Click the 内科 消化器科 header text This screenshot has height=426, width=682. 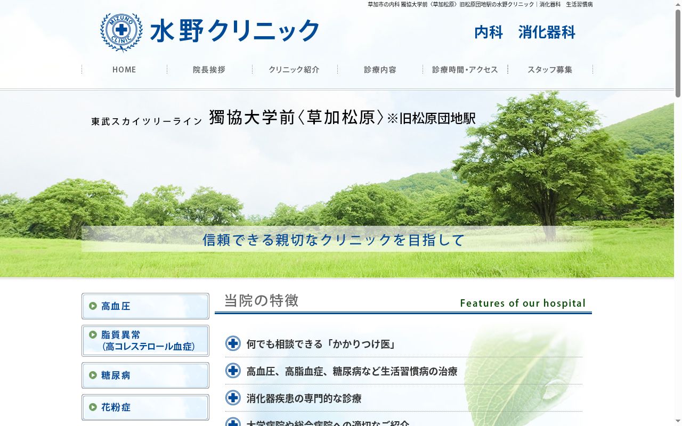tap(525, 32)
